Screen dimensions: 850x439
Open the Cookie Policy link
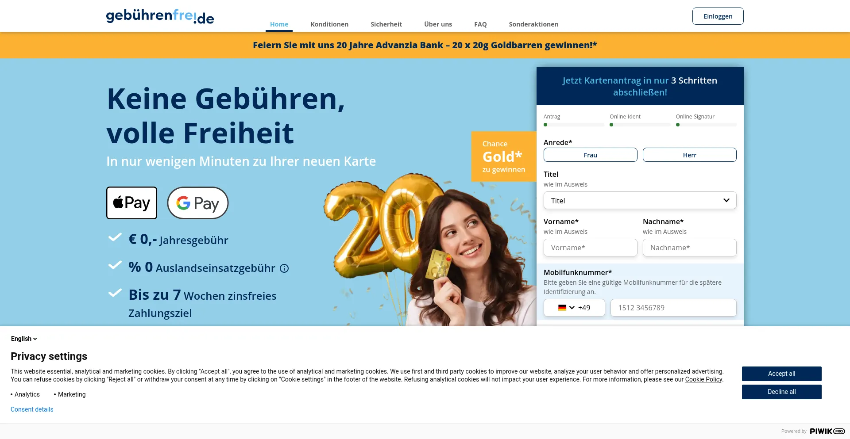click(x=703, y=379)
